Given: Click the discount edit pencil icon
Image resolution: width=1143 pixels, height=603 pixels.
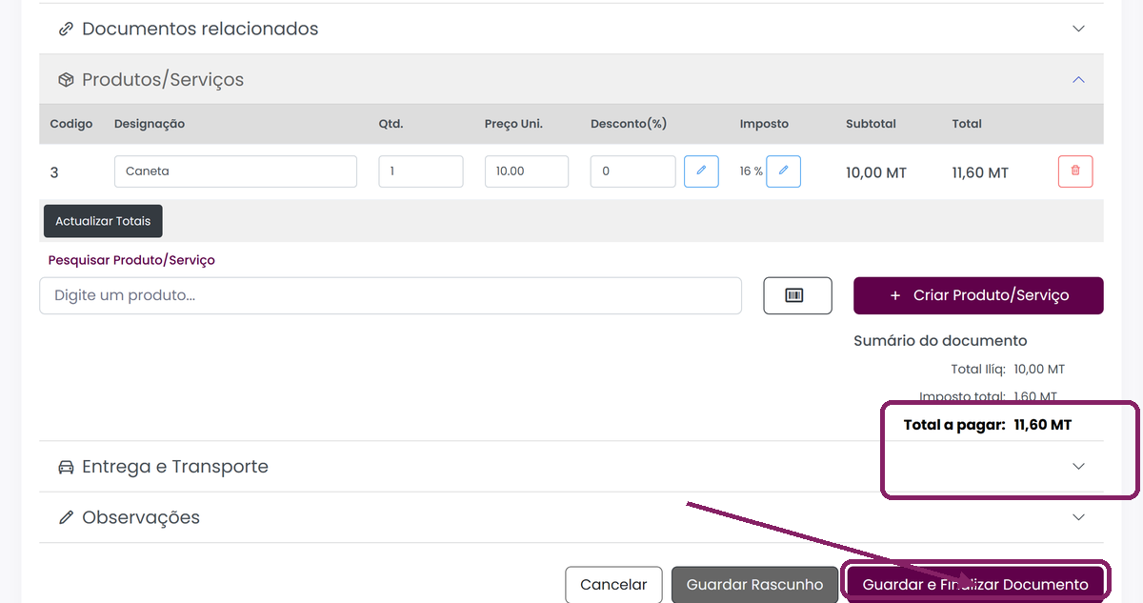Looking at the screenshot, I should point(701,171).
